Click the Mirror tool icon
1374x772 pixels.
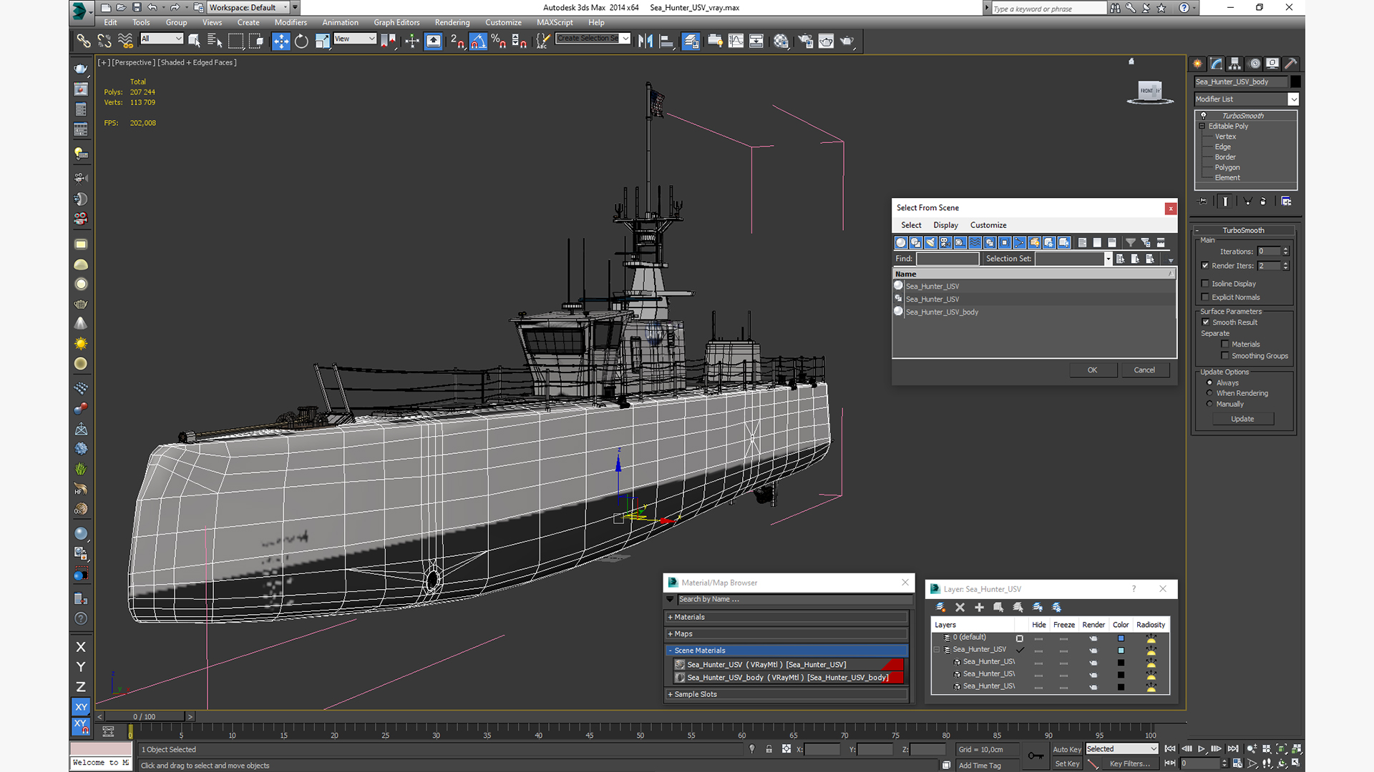tap(645, 41)
